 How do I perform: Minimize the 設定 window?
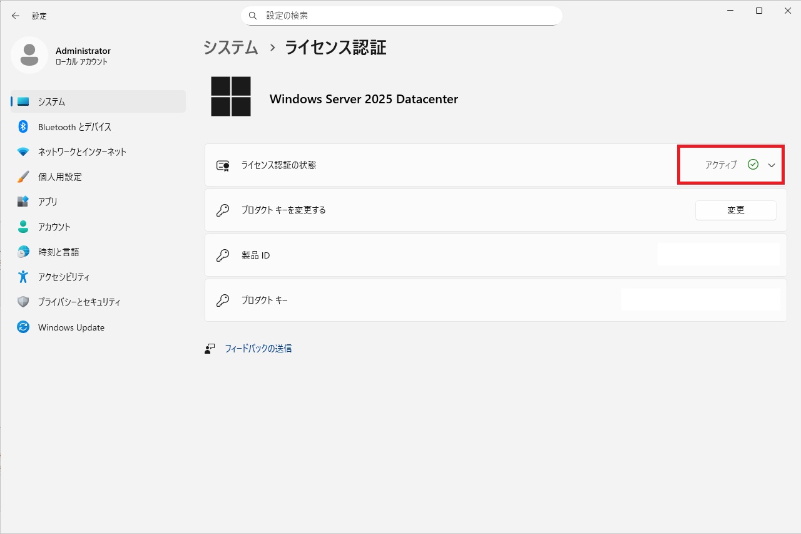tap(730, 11)
